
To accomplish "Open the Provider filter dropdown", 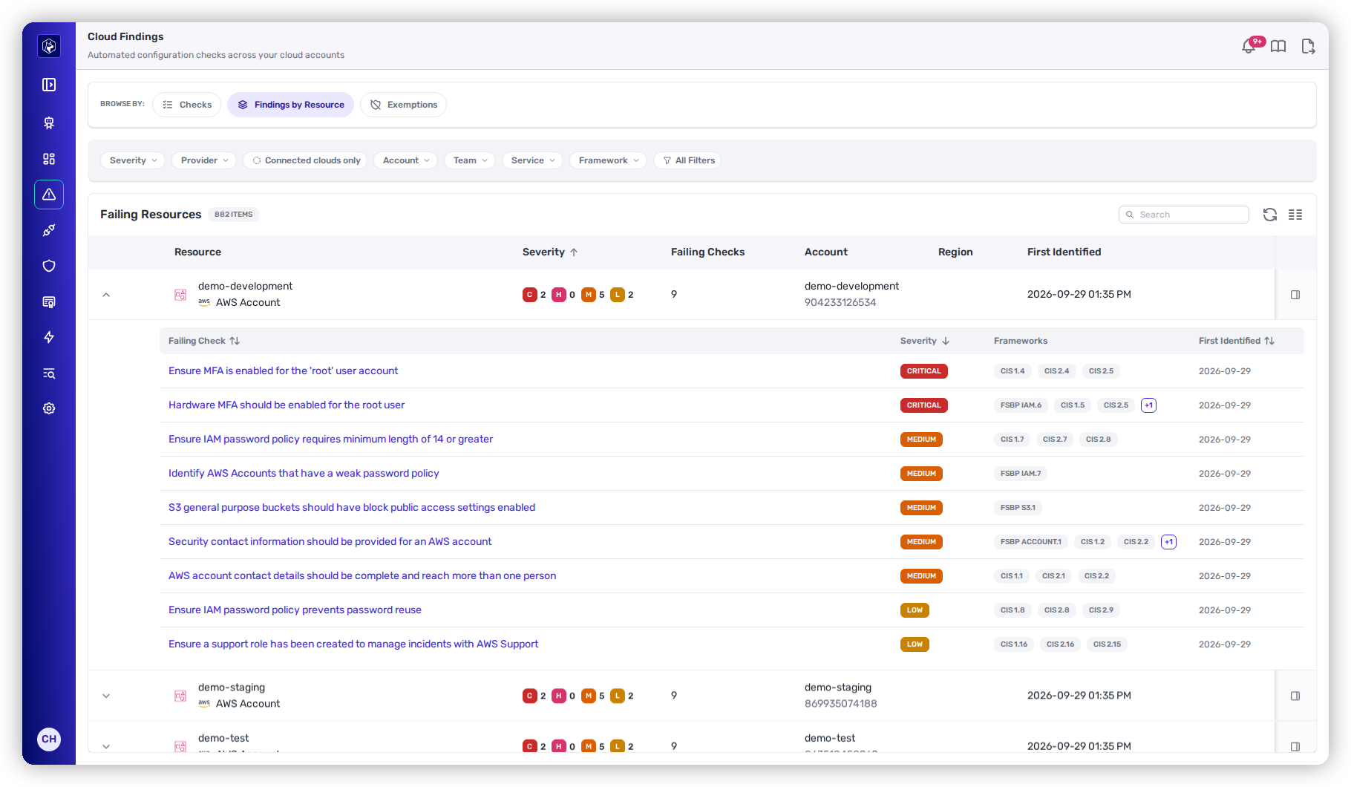I will tap(204, 160).
